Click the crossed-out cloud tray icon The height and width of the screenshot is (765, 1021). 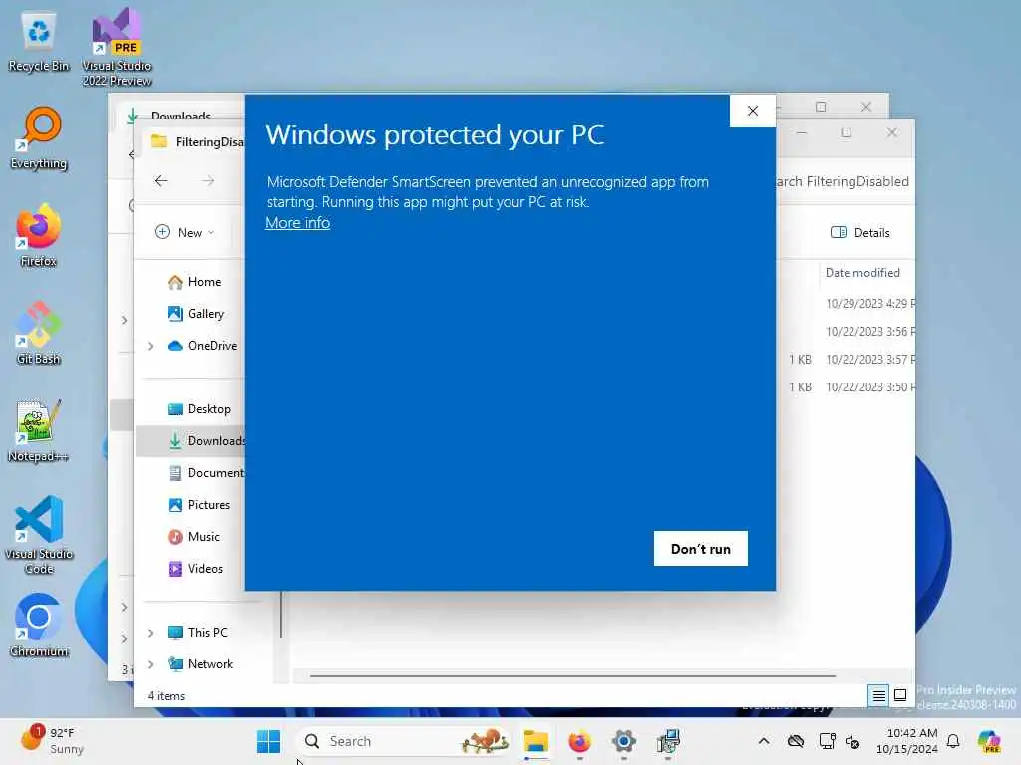click(x=795, y=741)
